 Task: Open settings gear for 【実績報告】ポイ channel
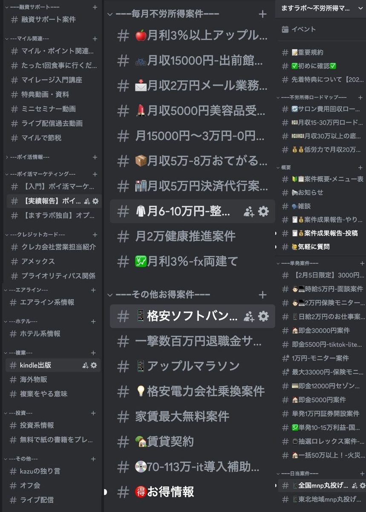[95, 201]
